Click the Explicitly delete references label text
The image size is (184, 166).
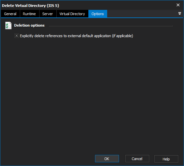point(77,36)
